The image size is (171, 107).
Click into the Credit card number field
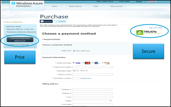pos(92,67)
